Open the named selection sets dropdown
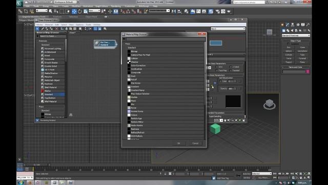This screenshot has height=185, width=328. coord(159,11)
